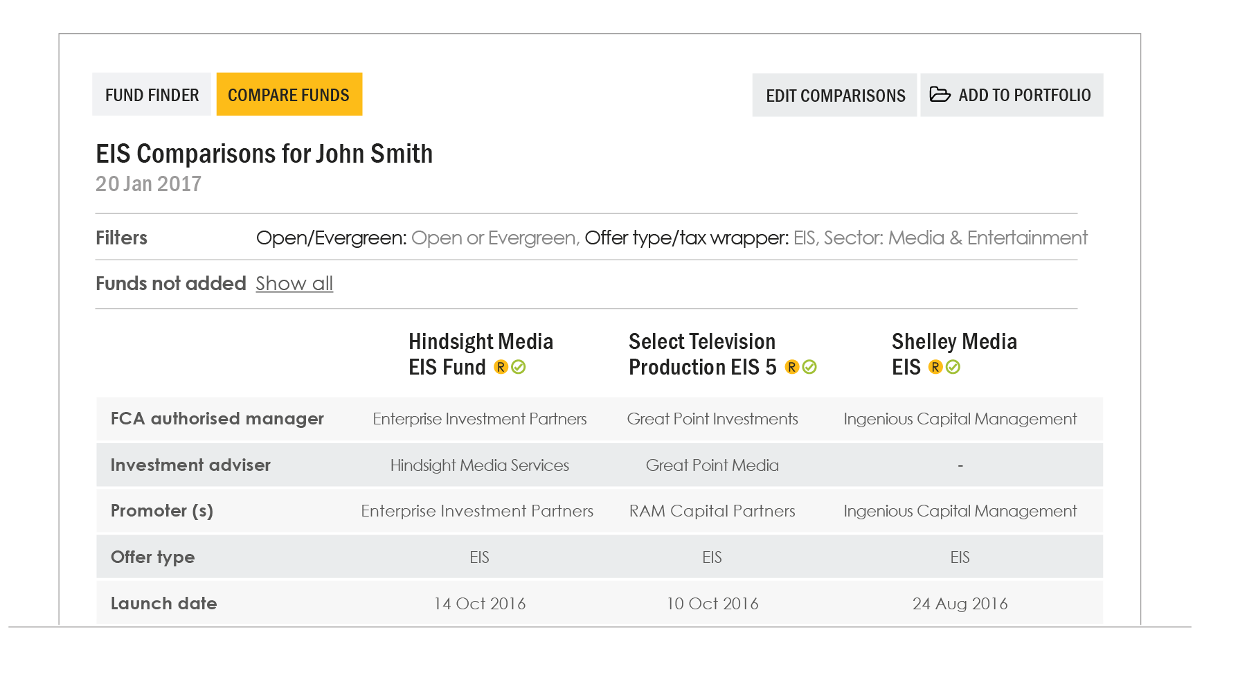Select the 'Hindsight Media Services' cell
The width and height of the screenshot is (1238, 682).
coord(480,465)
